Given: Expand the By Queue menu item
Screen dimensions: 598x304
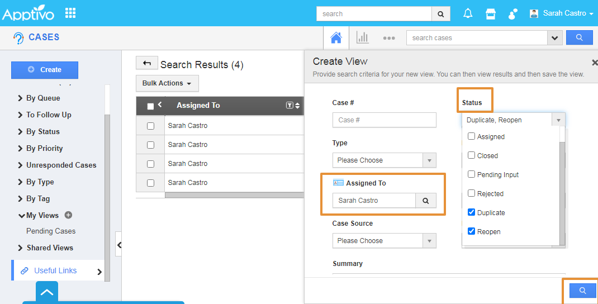Looking at the screenshot, I should click(x=42, y=98).
